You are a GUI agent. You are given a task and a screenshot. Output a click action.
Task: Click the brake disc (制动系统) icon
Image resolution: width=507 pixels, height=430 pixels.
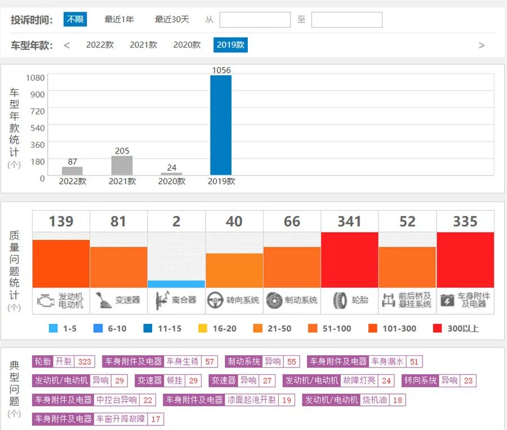point(274,300)
